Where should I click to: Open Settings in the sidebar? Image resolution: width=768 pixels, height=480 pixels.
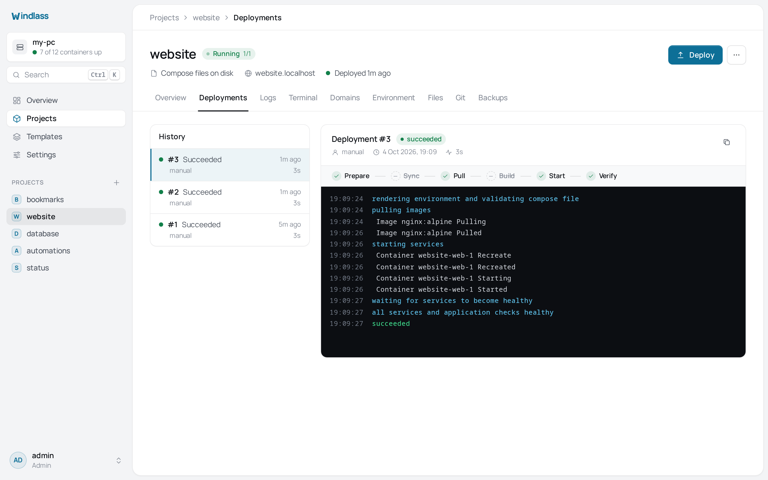(x=66, y=155)
